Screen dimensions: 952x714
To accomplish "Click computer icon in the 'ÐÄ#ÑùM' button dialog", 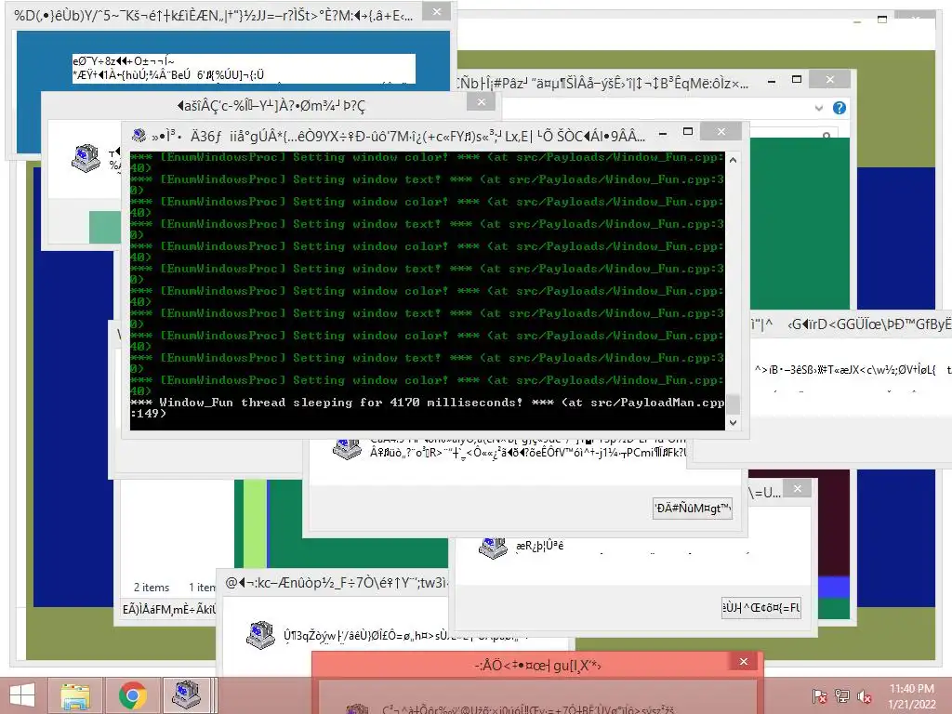I will pos(348,449).
